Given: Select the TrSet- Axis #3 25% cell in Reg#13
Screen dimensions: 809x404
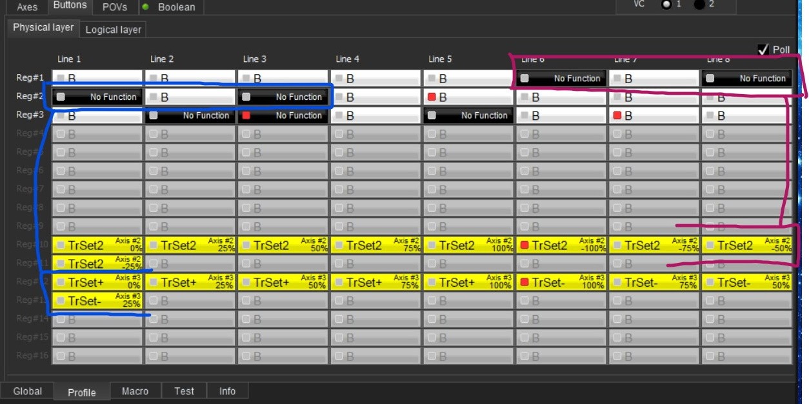Looking at the screenshot, I should [x=97, y=301].
